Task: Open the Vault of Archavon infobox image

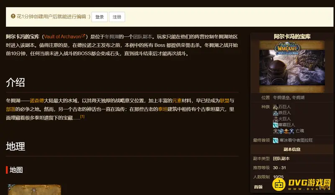Action: [x=292, y=66]
